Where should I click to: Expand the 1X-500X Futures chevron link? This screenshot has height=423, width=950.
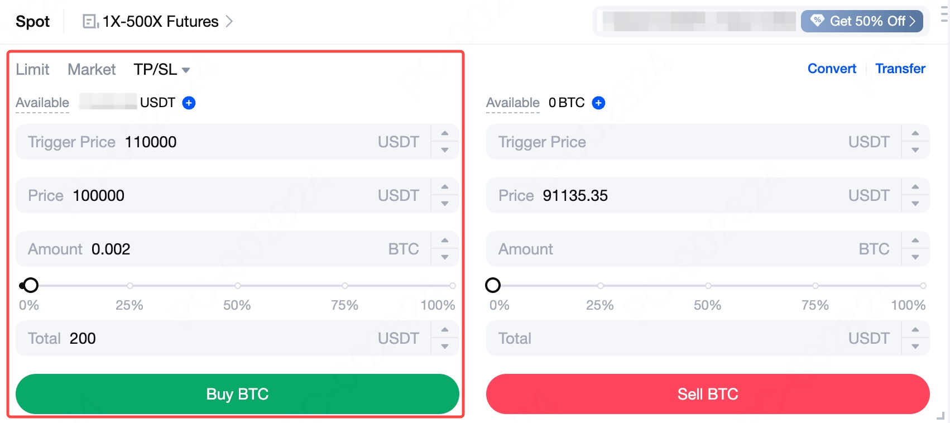tap(228, 22)
